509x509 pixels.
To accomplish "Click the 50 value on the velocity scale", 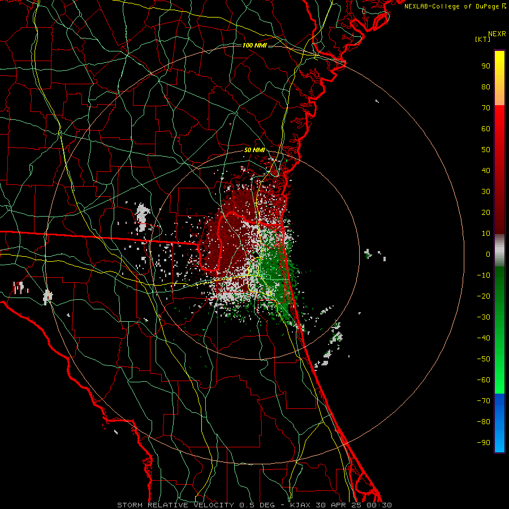I will [x=486, y=150].
